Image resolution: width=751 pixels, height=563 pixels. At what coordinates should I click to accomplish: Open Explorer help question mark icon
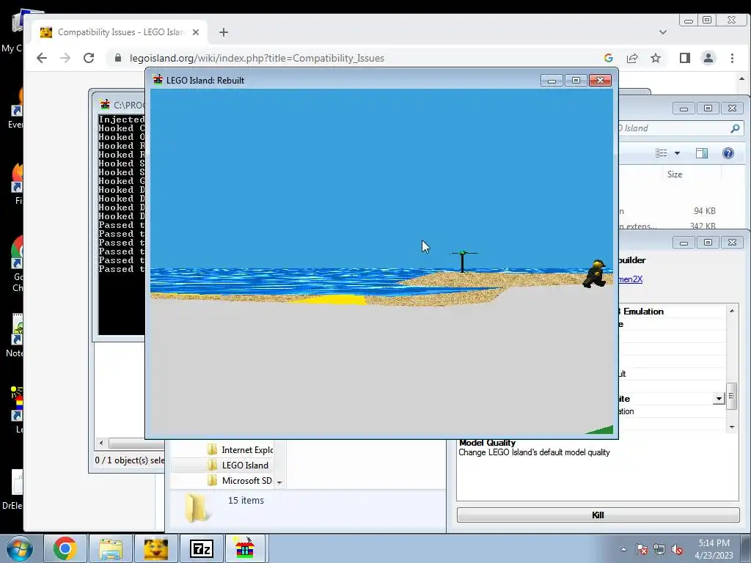tap(728, 153)
